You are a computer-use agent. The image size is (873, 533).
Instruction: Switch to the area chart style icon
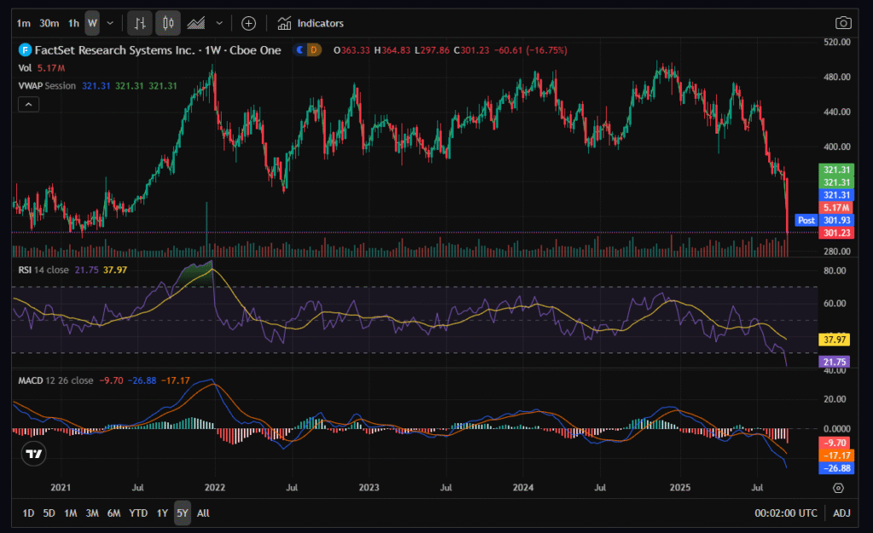(x=196, y=23)
